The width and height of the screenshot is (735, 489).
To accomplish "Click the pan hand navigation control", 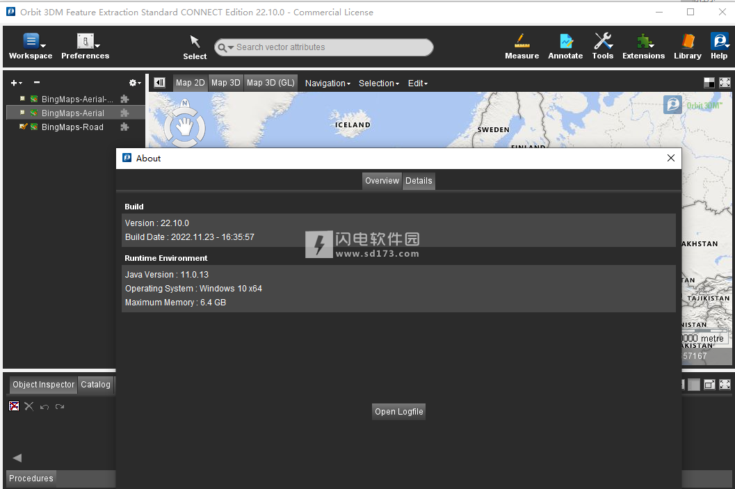I will click(x=185, y=127).
